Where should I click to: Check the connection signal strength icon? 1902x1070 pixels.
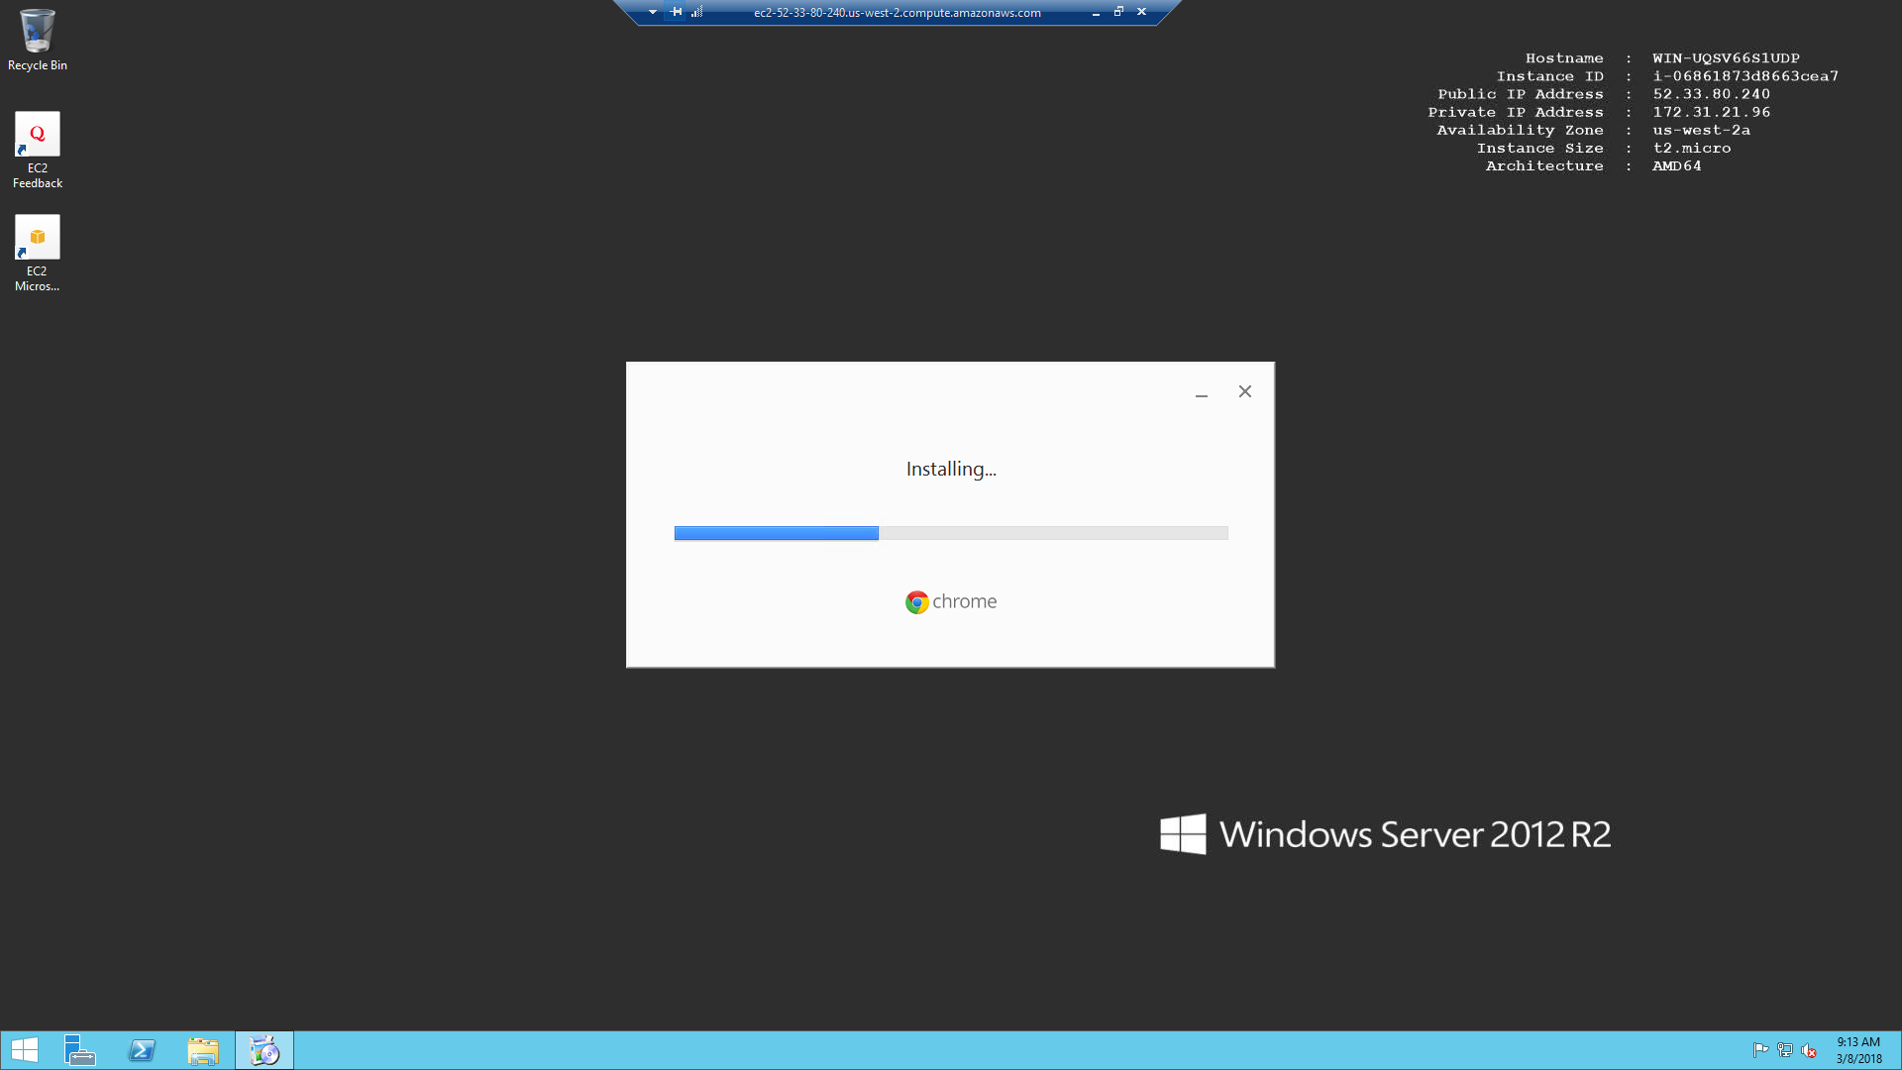pos(697,12)
